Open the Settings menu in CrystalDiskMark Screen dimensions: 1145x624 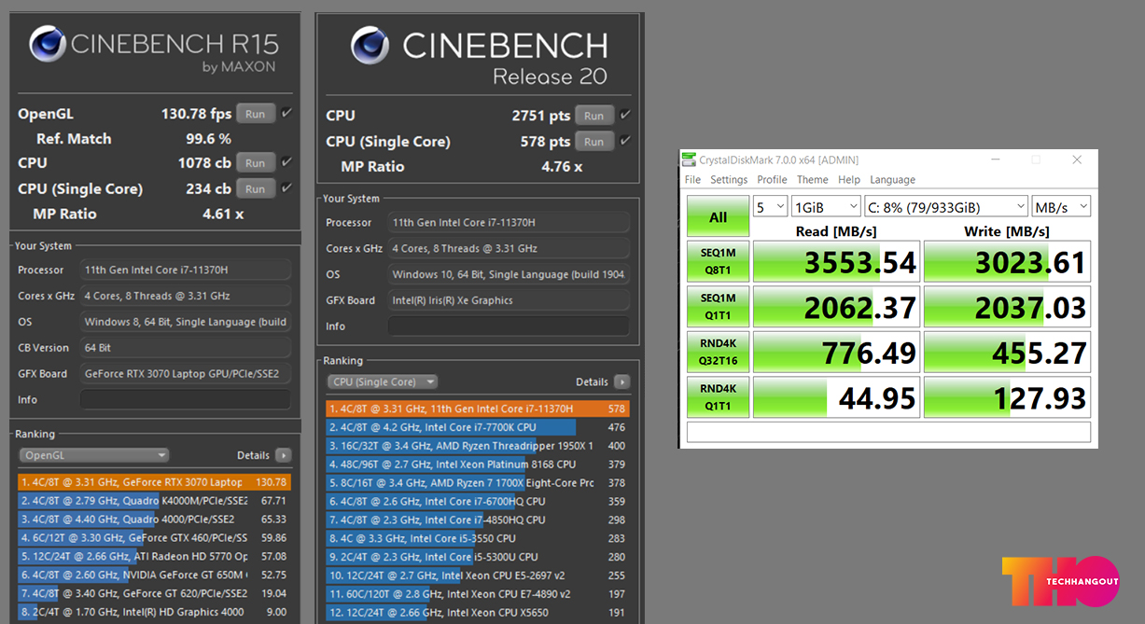click(729, 180)
